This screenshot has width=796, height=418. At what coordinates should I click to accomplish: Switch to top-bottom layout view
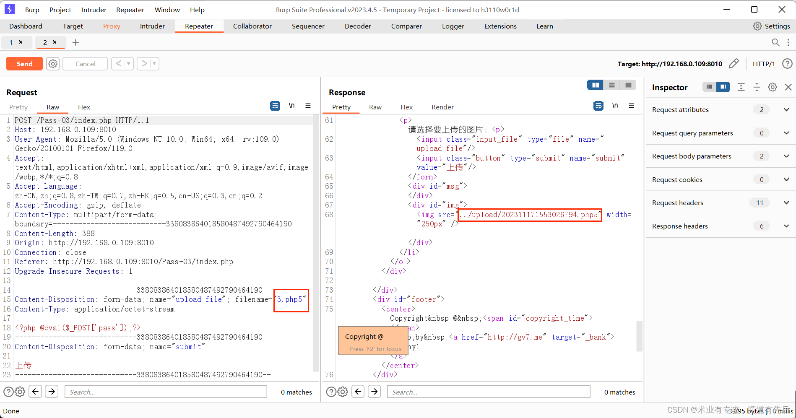click(x=612, y=85)
